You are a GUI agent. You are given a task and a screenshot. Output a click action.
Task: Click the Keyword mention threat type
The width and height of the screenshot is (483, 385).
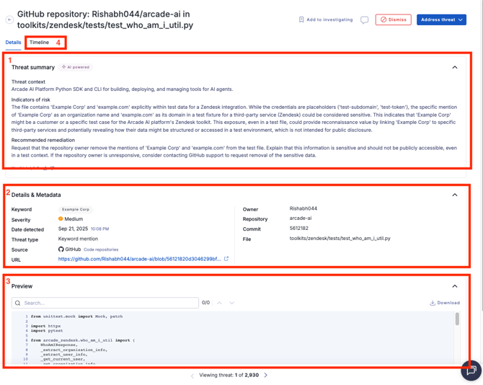(x=78, y=239)
